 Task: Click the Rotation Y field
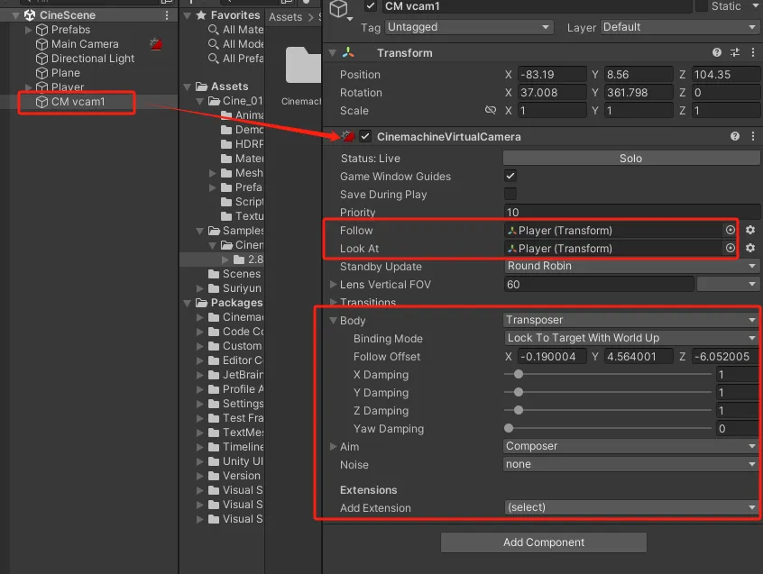[x=638, y=92]
